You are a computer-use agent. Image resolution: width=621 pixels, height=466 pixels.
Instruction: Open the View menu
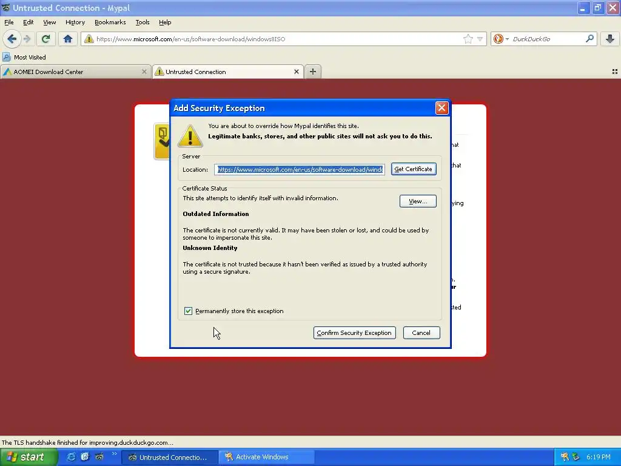(x=50, y=22)
